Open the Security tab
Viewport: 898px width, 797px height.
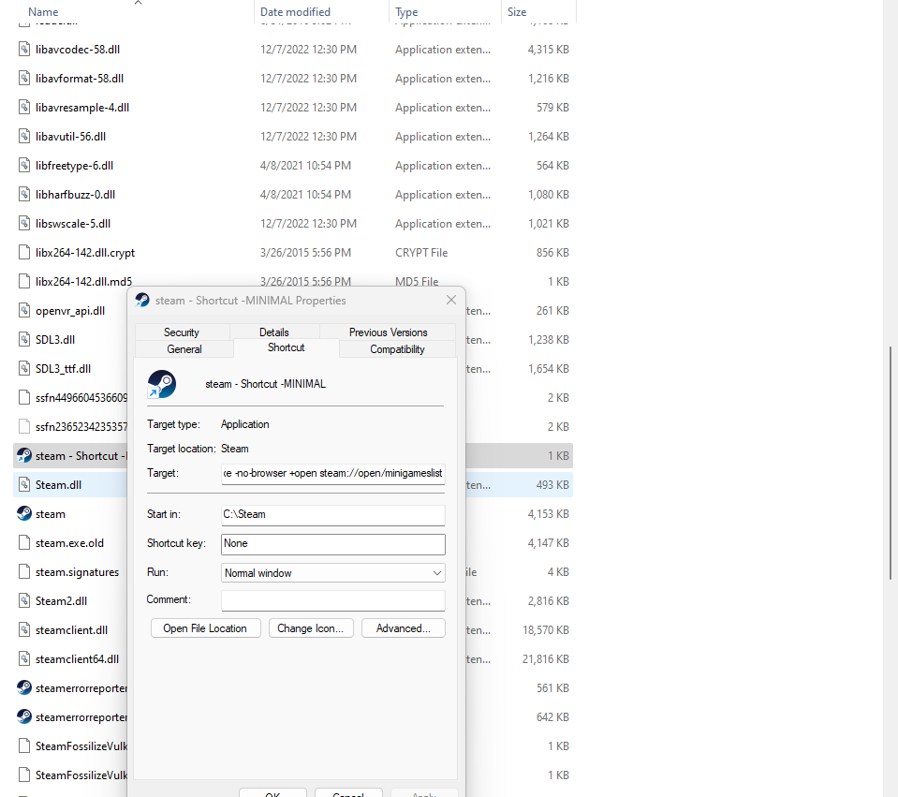182,332
